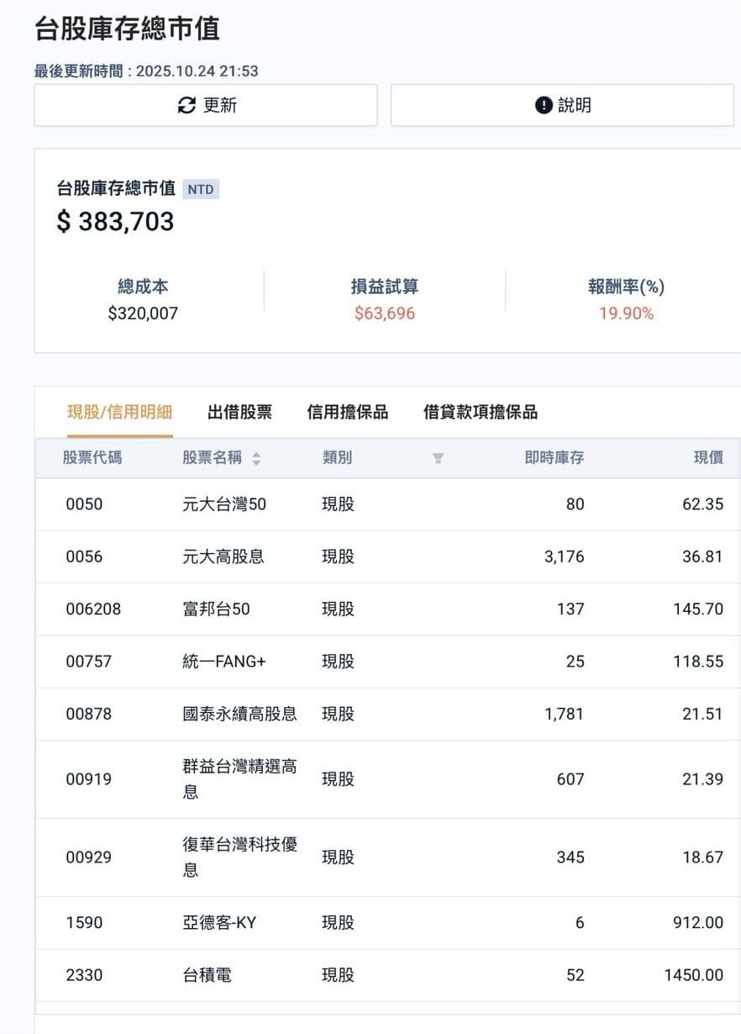Click inventory value 3,176

point(564,557)
